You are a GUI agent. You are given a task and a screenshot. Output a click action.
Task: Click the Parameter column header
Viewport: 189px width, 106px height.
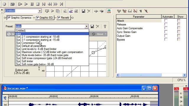[139, 17]
